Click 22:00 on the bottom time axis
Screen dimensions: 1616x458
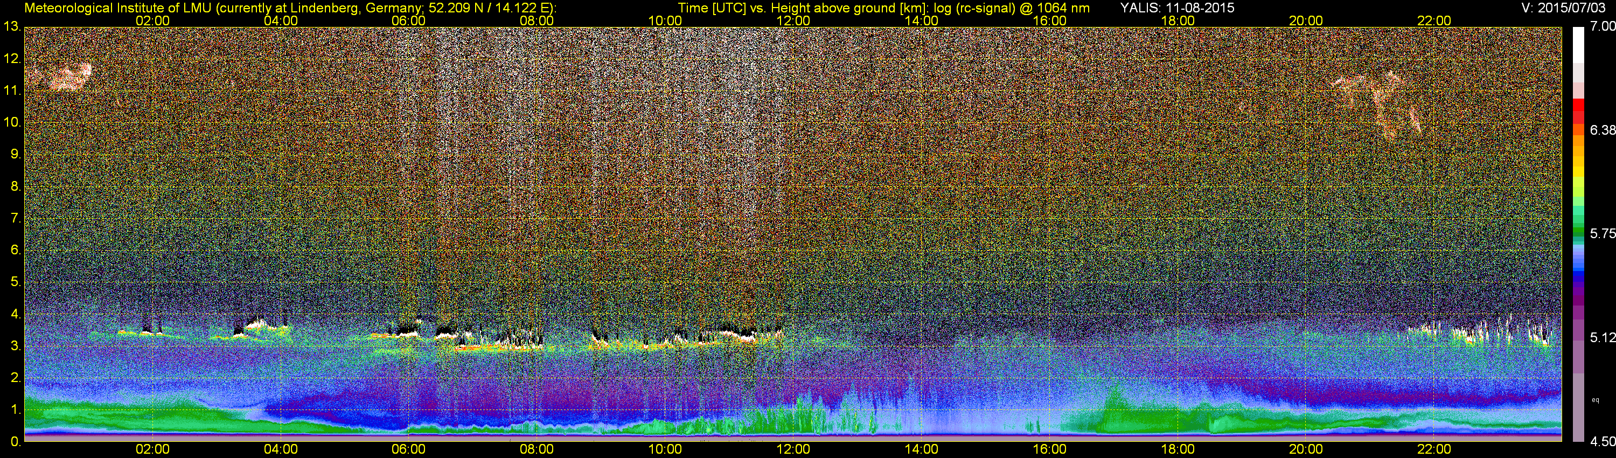point(1434,450)
